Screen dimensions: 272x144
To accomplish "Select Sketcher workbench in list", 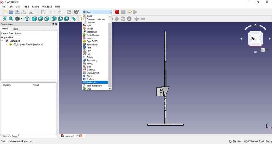I will click(x=95, y=70).
